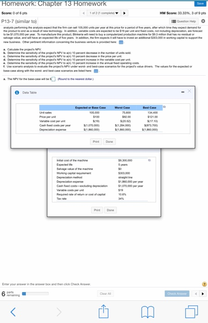Click the parts remaining progress bar
This screenshot has width=208, height=323.
coord(35,293)
